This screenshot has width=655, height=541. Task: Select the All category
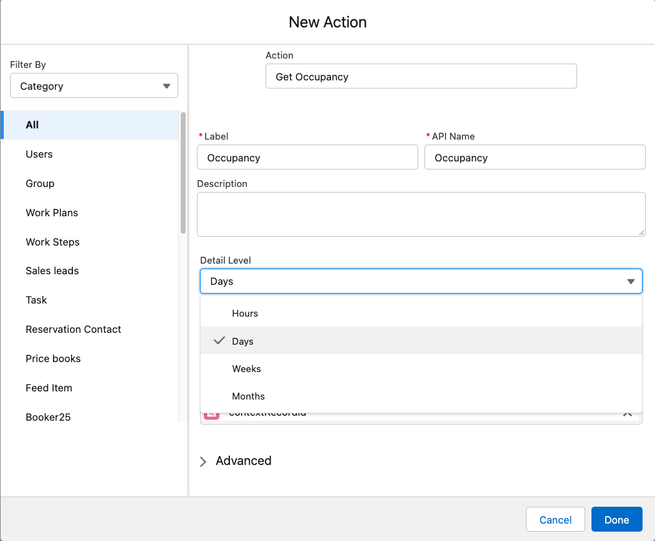32,125
